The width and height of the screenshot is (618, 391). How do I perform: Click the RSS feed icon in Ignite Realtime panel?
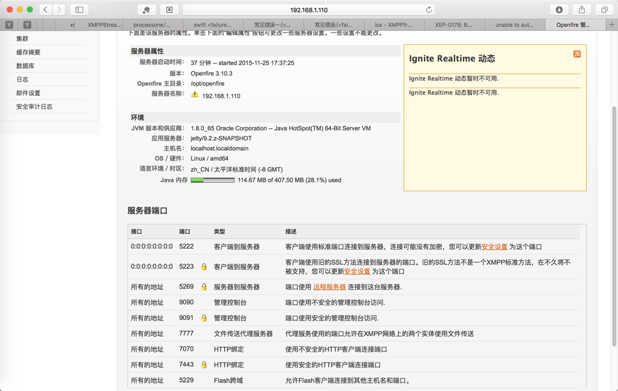[577, 54]
